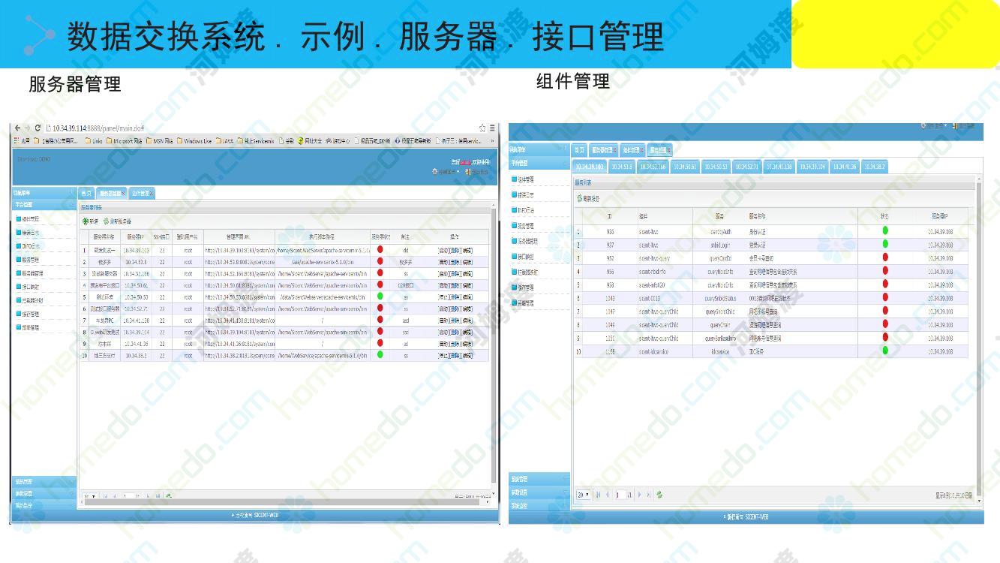Click green status dot for server 10.34.38.2 row

380,355
